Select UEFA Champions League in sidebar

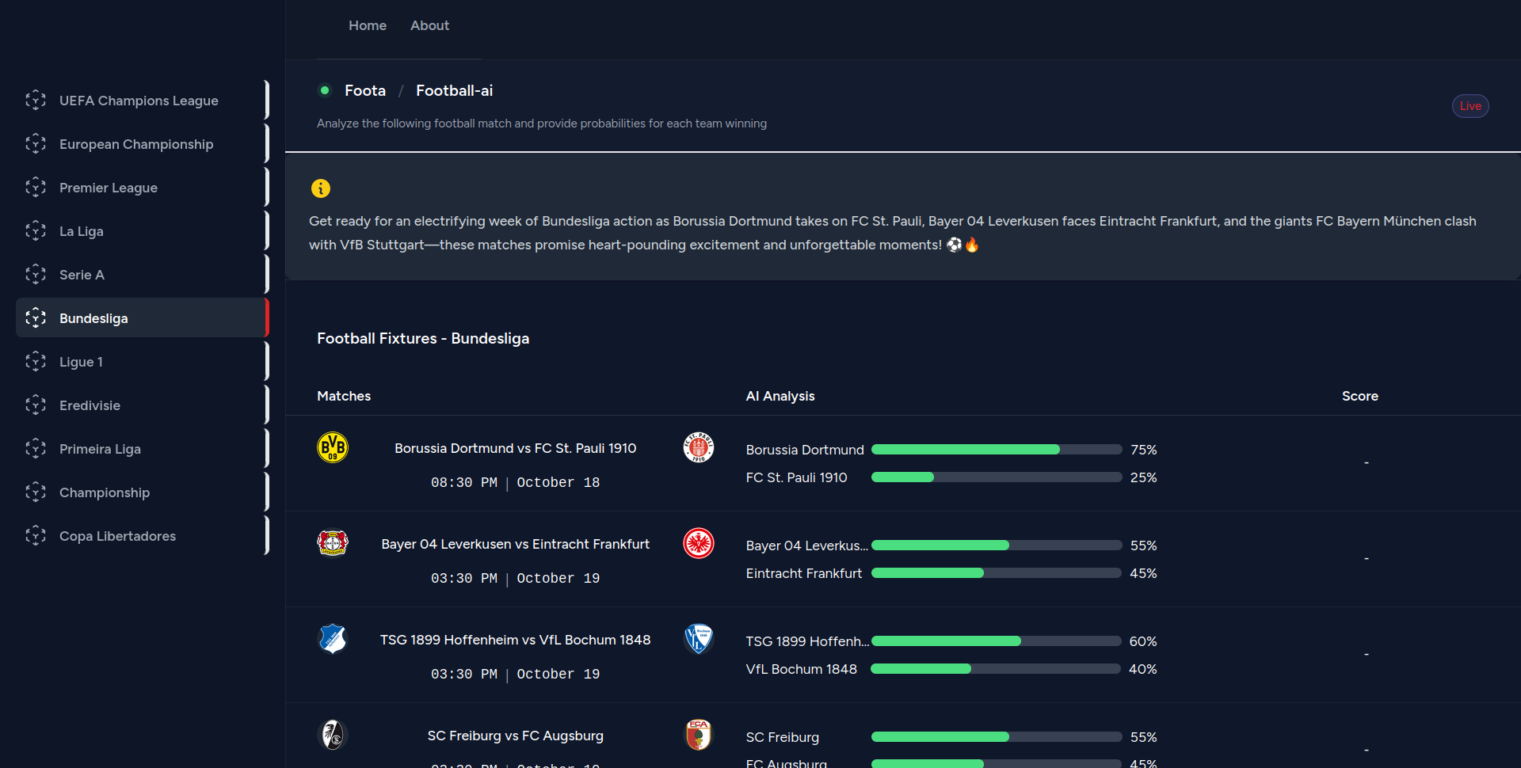(x=143, y=100)
